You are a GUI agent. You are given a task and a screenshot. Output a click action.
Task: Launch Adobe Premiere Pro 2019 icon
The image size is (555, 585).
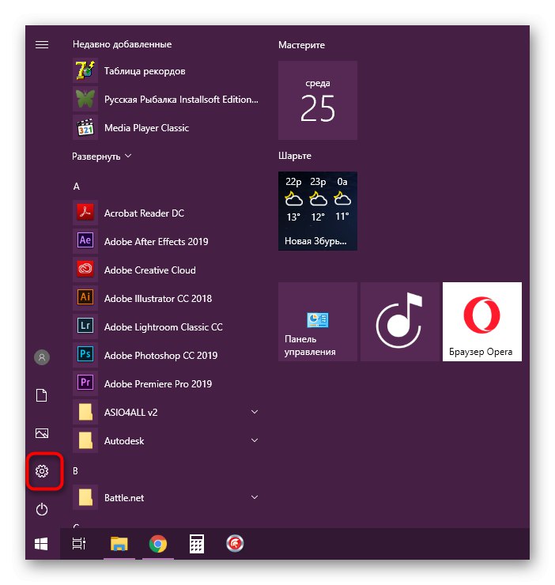85,383
